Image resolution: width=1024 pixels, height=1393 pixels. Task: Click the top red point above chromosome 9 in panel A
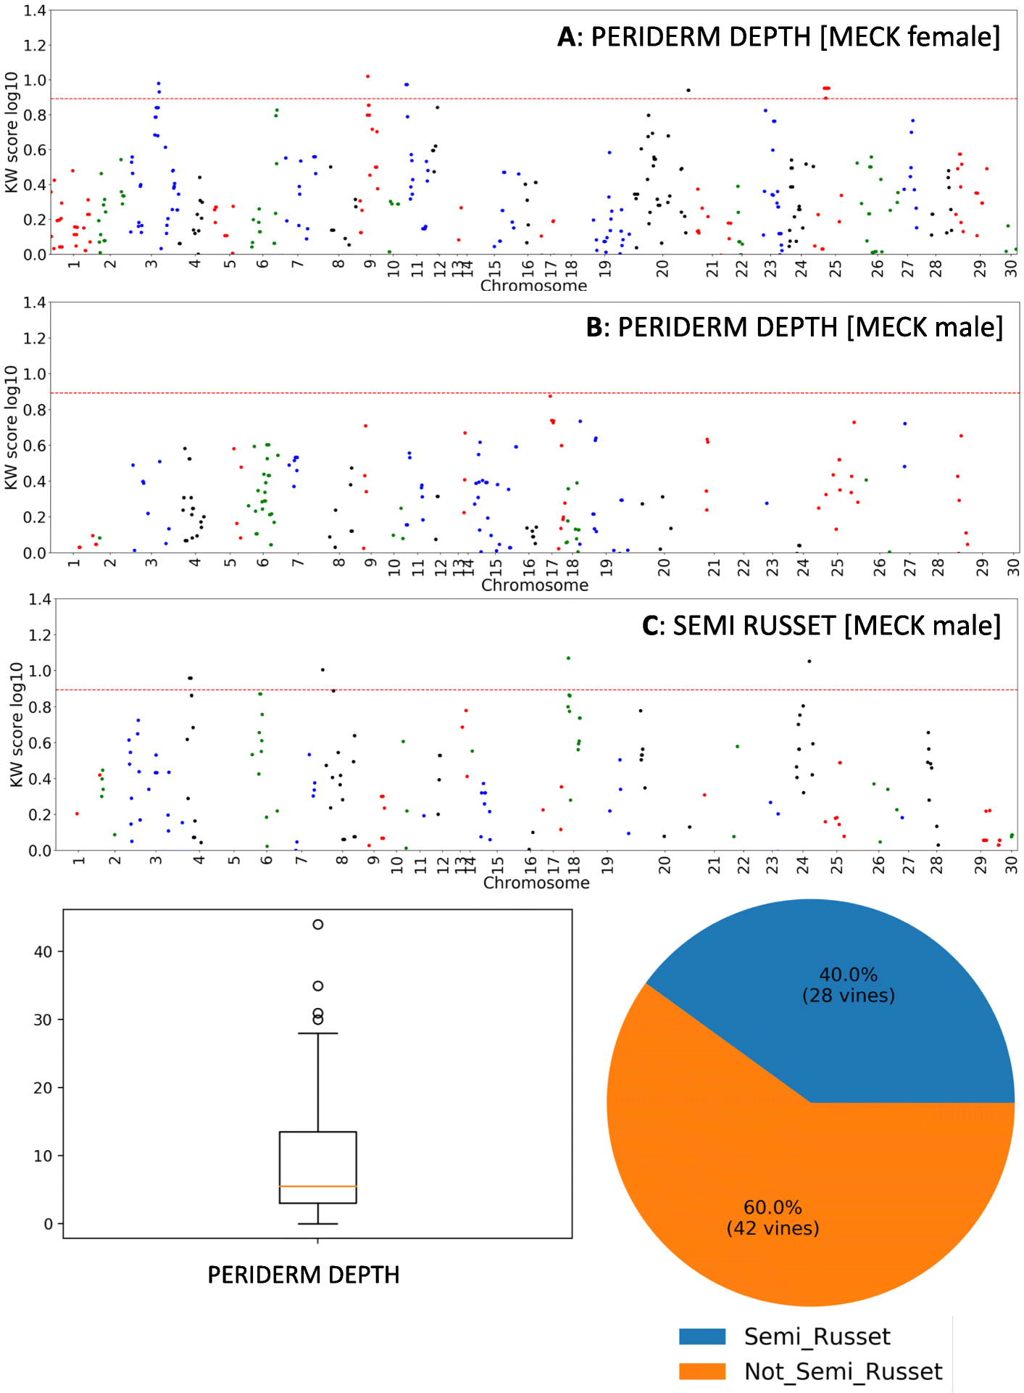pos(367,76)
